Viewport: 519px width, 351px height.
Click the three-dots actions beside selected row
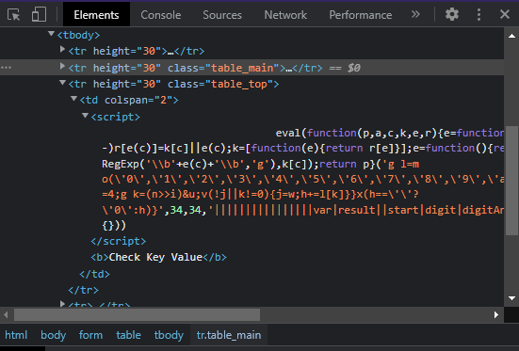[x=6, y=68]
